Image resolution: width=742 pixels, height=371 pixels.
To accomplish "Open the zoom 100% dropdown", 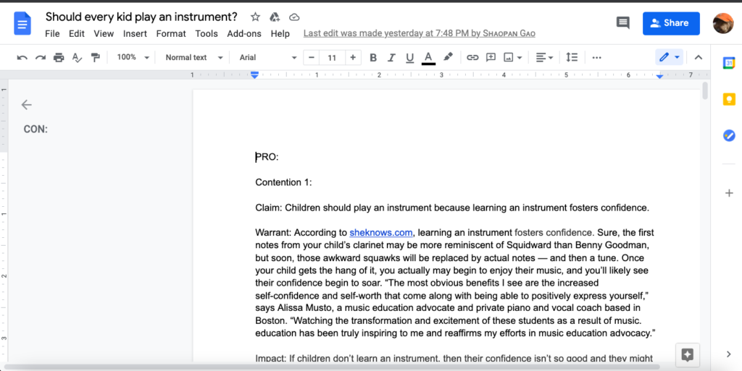I will pos(133,58).
